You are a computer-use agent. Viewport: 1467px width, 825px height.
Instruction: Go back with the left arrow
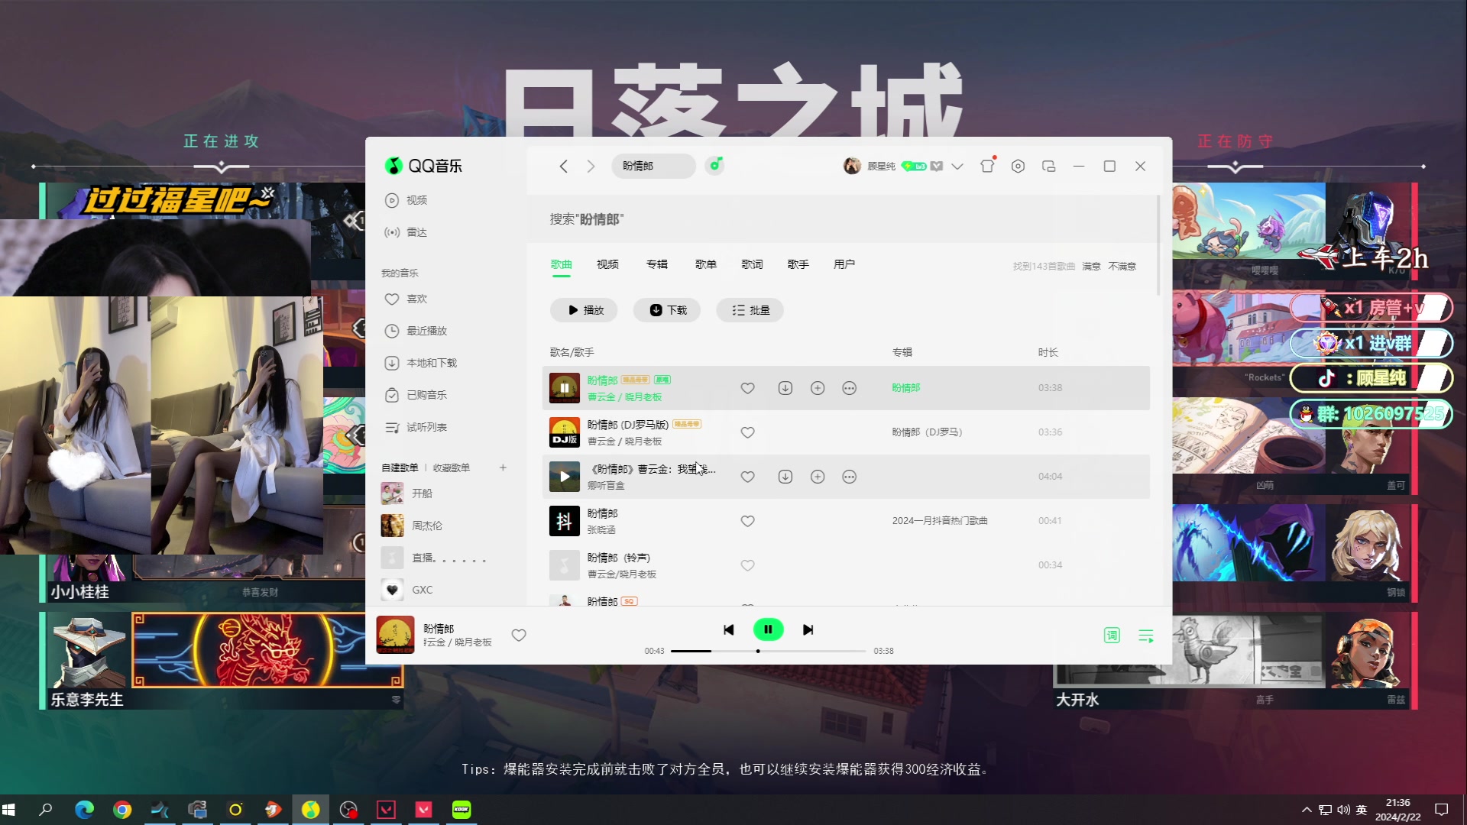point(563,166)
